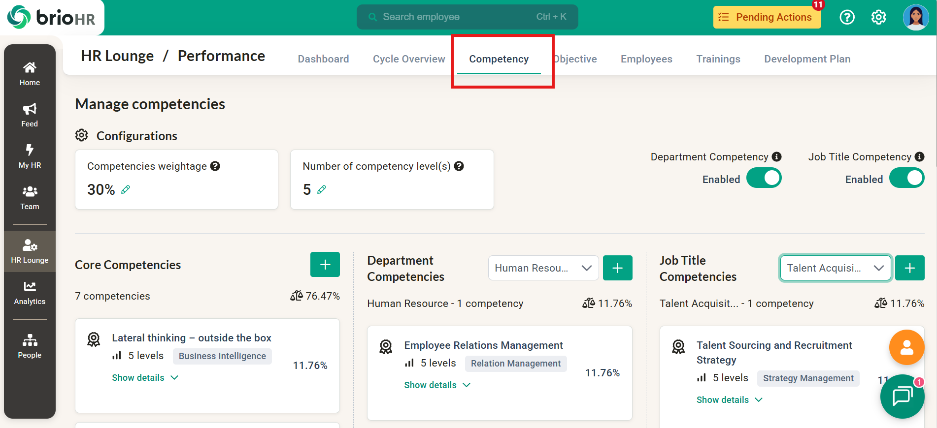Open Talent Acquisition job title dropdown
Image resolution: width=937 pixels, height=428 pixels.
pos(835,268)
